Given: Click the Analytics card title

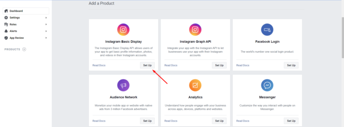Looking at the screenshot, I should coord(195,97).
